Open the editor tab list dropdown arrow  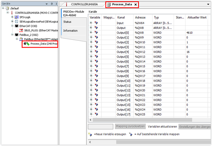(x=208, y=4)
